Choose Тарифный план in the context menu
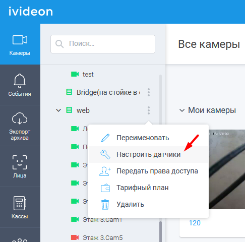 coord(148,188)
